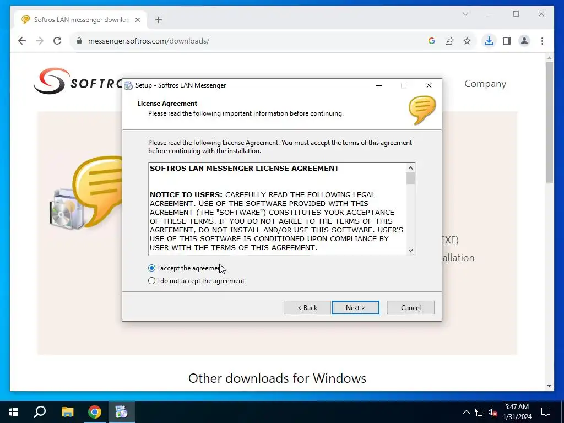The width and height of the screenshot is (564, 423).
Task: Open a new Chrome tab with plus
Action: tap(158, 20)
